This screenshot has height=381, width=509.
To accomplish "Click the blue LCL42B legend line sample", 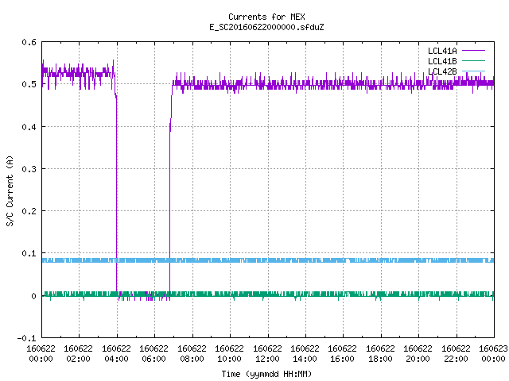I will click(474, 71).
